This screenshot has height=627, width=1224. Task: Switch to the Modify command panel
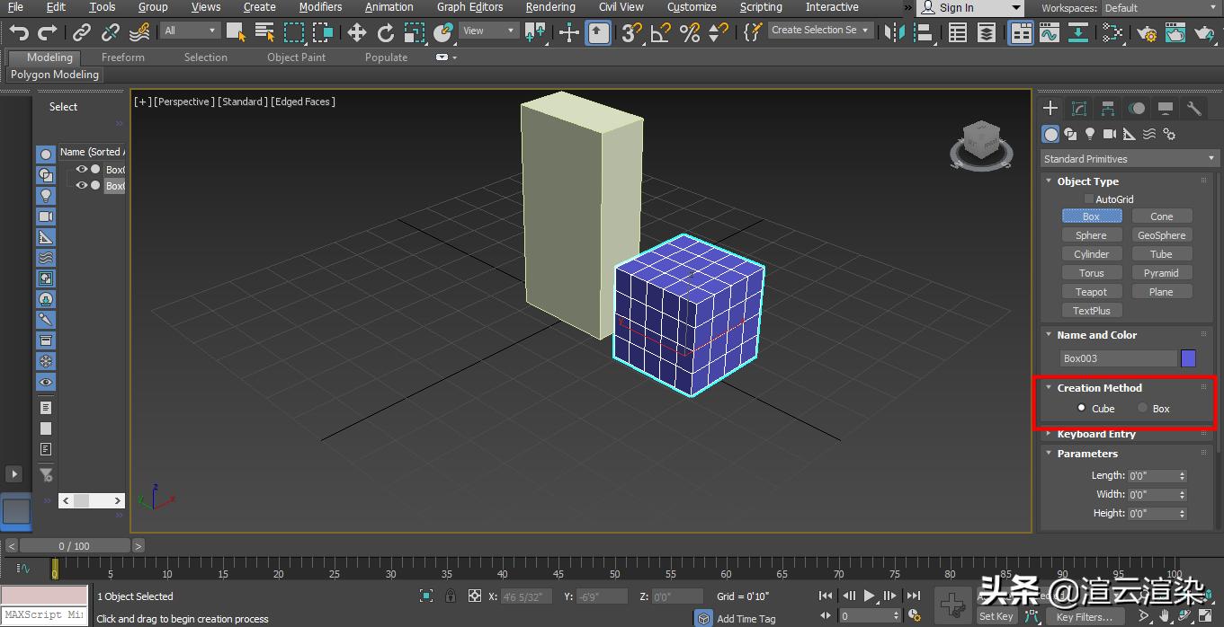tap(1078, 107)
